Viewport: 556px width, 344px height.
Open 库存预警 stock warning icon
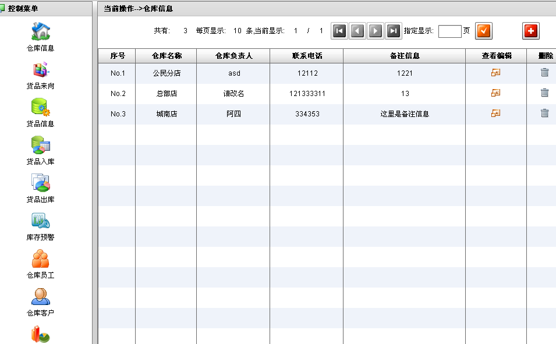[40, 221]
